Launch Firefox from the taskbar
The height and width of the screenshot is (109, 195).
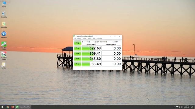(12, 107)
